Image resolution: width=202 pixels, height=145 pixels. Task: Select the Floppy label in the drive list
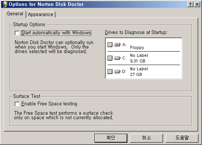[137, 48]
